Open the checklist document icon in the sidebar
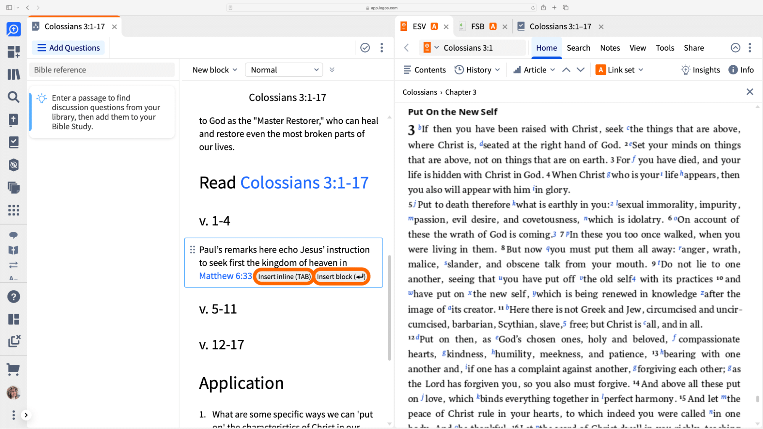Image resolution: width=763 pixels, height=429 pixels. [13, 142]
